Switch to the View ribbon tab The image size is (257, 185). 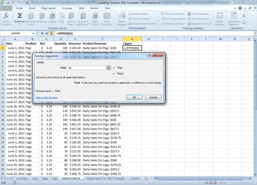[x=107, y=8]
